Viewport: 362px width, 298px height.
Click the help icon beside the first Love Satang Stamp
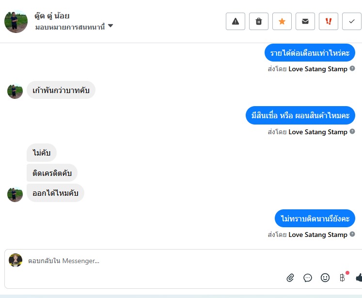pyautogui.click(x=352, y=68)
